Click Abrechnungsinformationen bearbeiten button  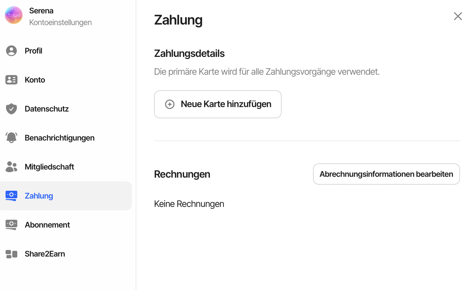[x=386, y=174]
